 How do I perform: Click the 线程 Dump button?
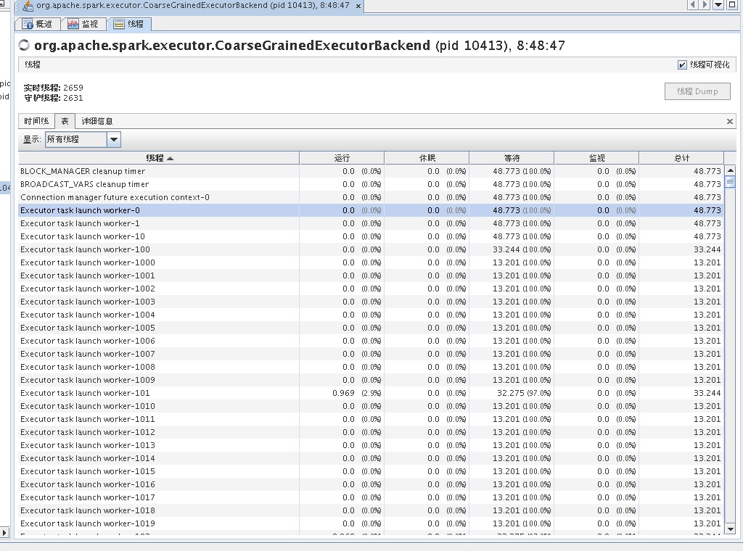697,91
